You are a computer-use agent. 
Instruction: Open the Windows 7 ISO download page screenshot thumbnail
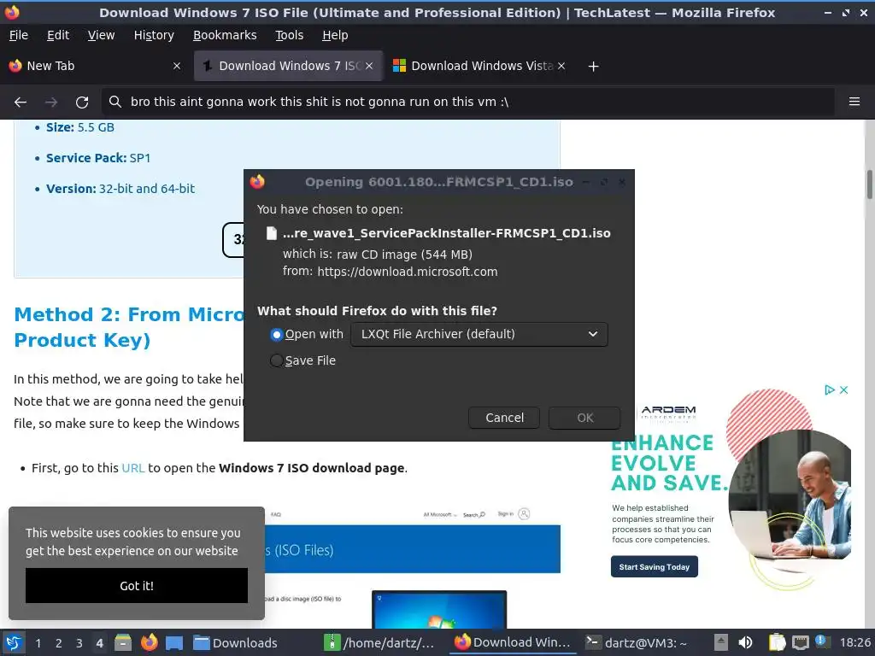(x=413, y=568)
